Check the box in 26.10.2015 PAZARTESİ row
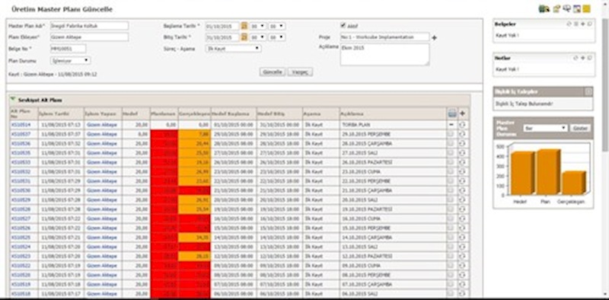Viewport: 609px width, 300px height. tap(451, 162)
